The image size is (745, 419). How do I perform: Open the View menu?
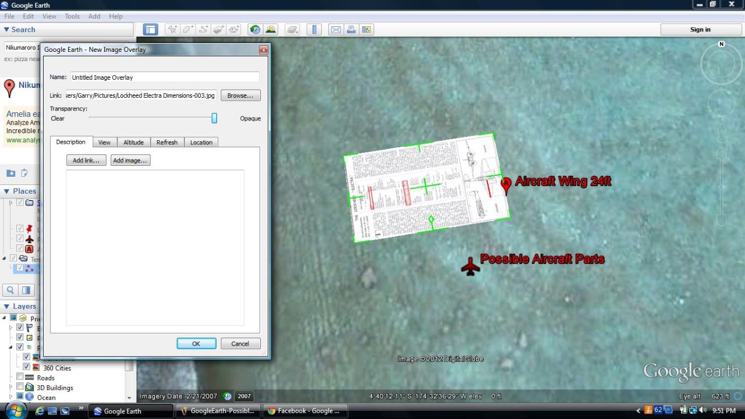point(49,16)
